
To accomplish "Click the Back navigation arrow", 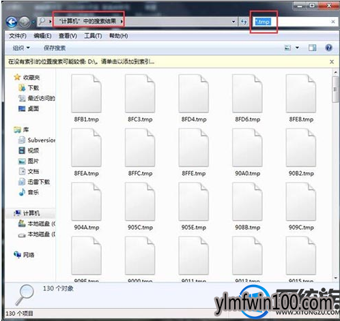I will [x=12, y=22].
